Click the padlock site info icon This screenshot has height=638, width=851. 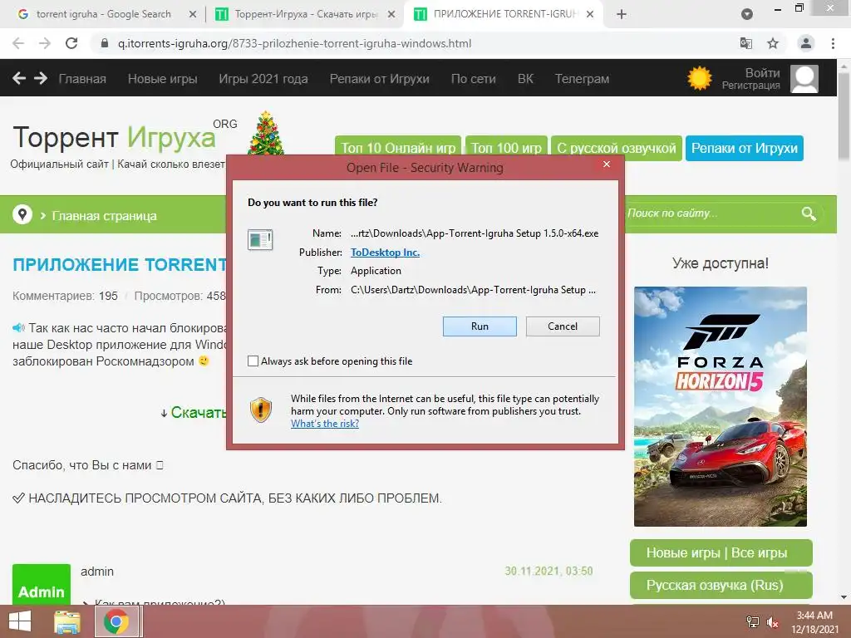pos(105,43)
